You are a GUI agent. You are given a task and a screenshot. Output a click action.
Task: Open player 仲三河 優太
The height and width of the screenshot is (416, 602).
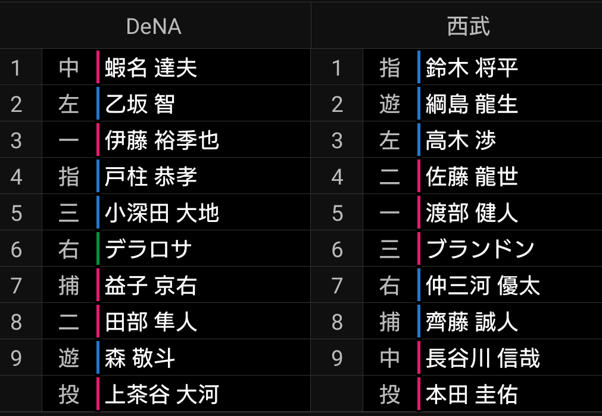482,286
